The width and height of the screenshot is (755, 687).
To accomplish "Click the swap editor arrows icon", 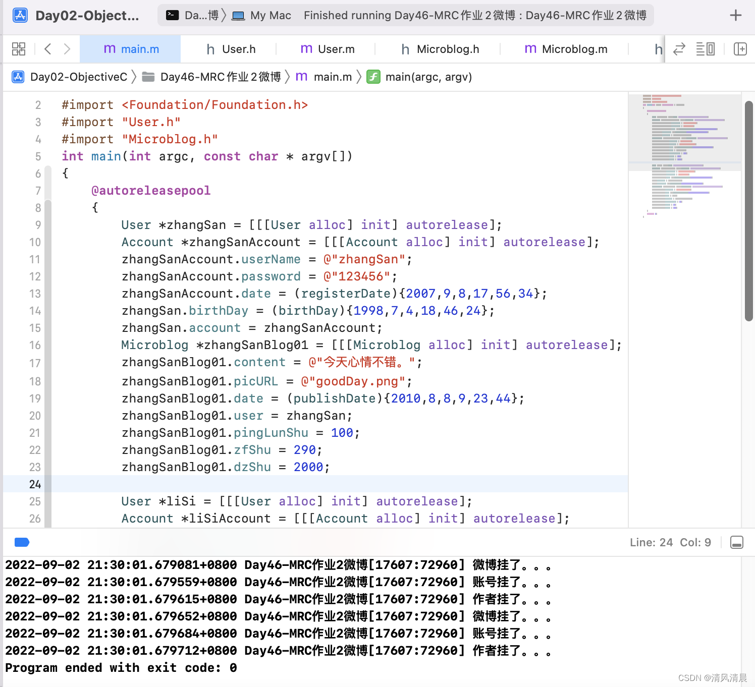I will point(679,49).
